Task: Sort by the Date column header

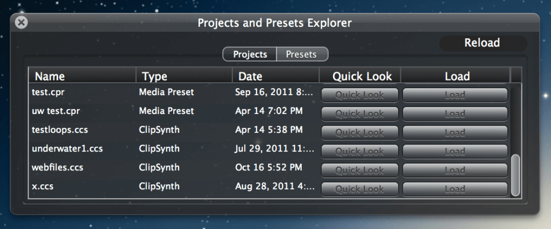Action: pos(275,76)
